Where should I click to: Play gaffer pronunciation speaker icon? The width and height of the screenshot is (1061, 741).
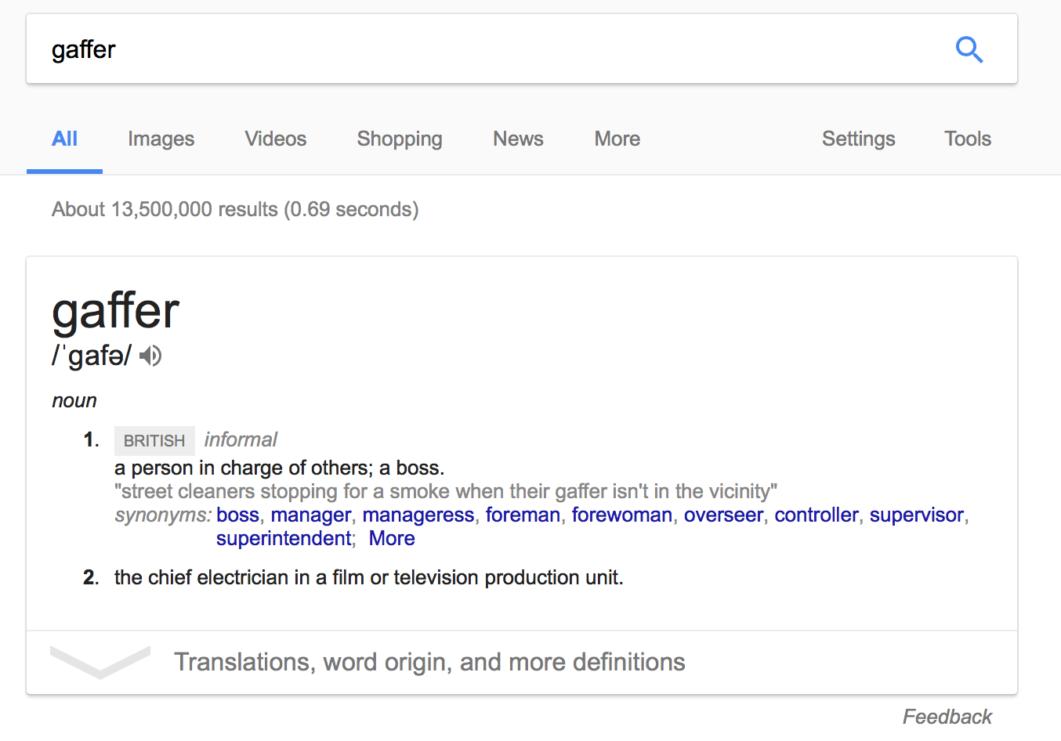pyautogui.click(x=150, y=356)
